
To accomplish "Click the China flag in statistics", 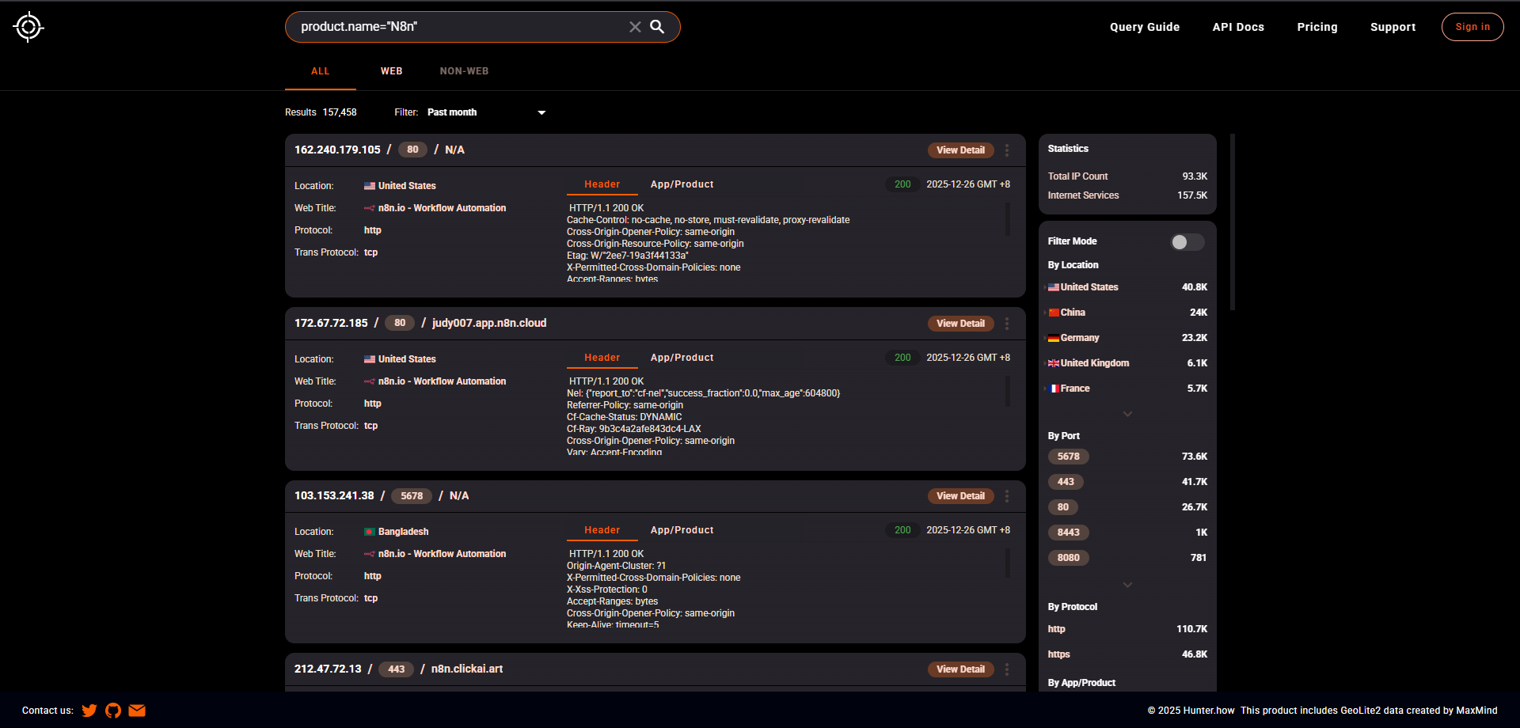I will point(1054,313).
